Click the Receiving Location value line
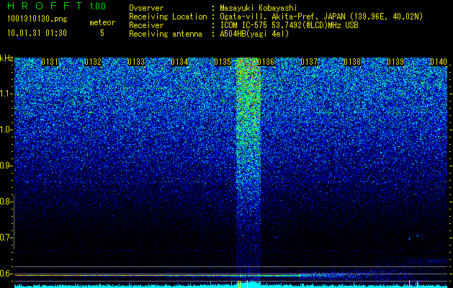Screen dimensions: 453x288 point(321,17)
